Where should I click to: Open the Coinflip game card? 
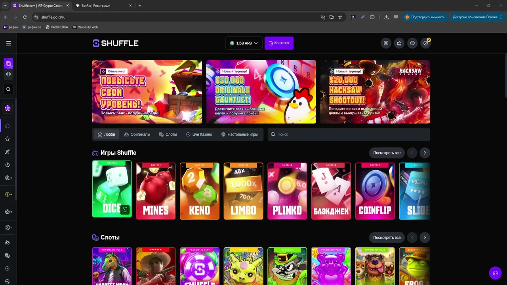[375, 191]
